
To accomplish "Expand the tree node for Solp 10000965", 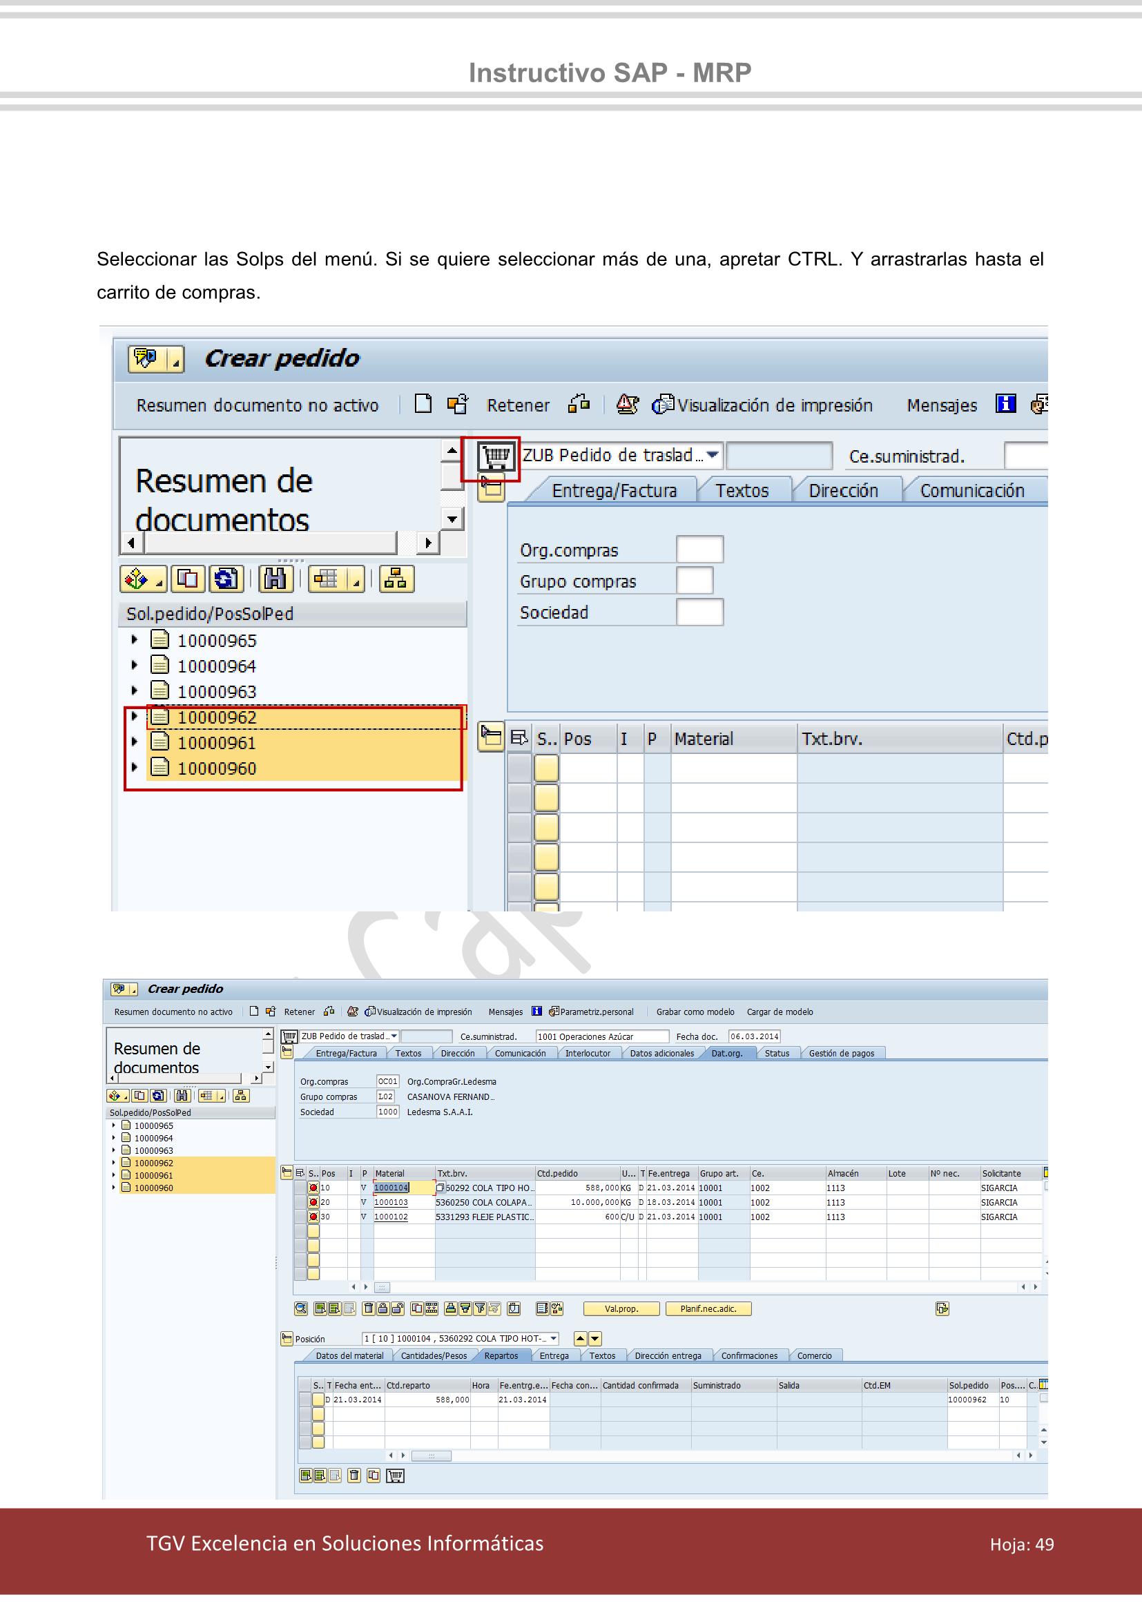I will coord(134,640).
